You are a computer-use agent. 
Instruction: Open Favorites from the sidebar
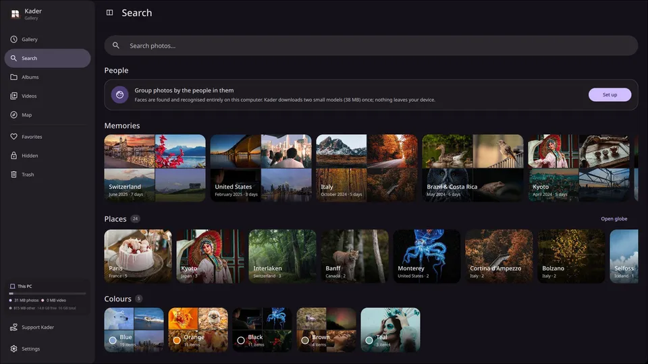[47, 137]
